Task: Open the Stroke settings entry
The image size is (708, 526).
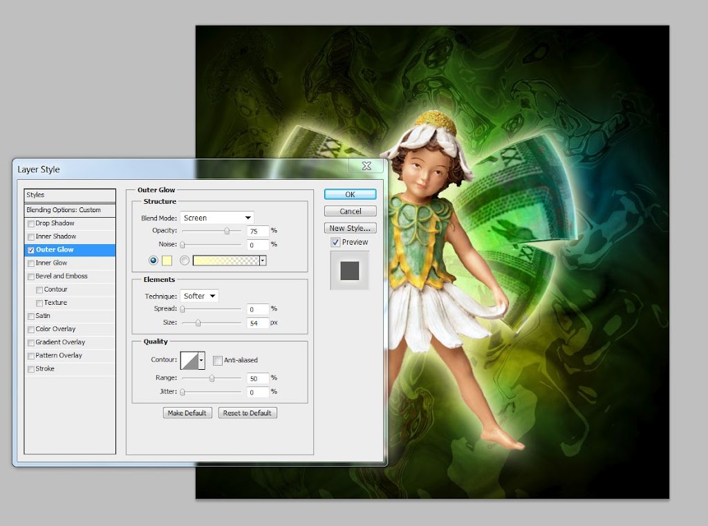Action: (x=70, y=369)
